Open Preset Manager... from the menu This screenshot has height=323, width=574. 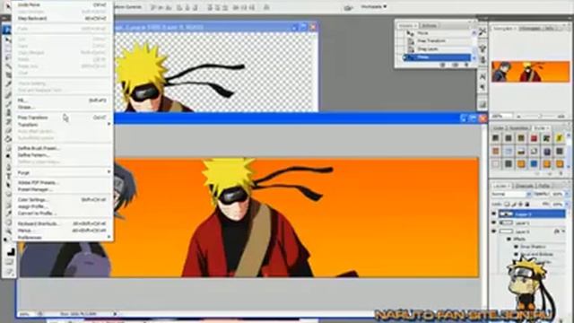[62, 189]
